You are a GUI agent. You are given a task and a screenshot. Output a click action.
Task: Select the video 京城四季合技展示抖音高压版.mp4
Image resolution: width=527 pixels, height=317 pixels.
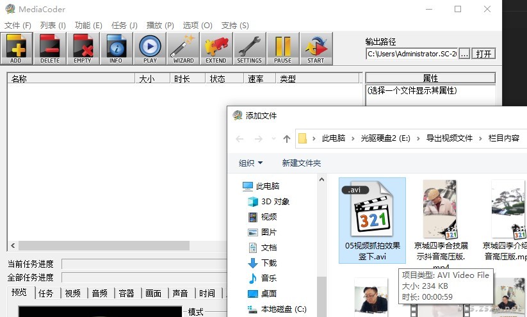pos(441,224)
